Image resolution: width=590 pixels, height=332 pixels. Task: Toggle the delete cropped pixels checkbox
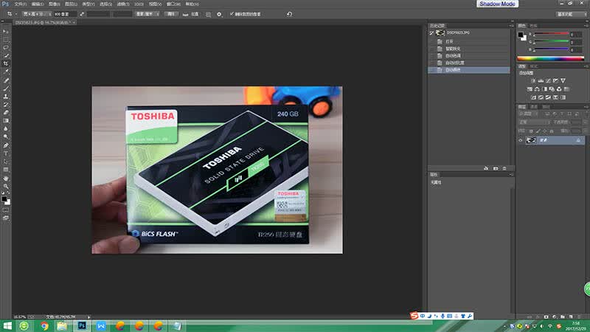coord(232,14)
